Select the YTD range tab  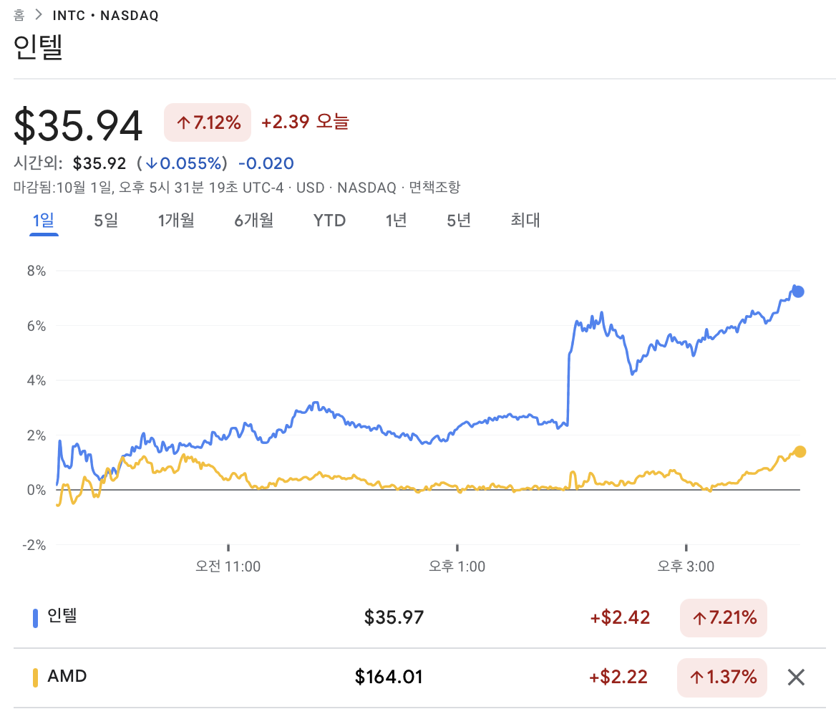click(x=329, y=220)
